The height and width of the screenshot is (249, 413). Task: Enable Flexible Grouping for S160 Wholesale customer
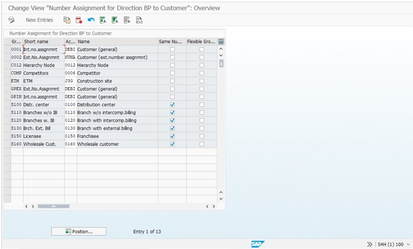(x=201, y=144)
